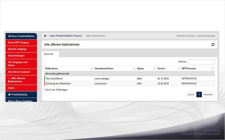Sort table by Maßnahme column arrows
Image resolution: width=225 pixels, height=140 pixels.
click(x=92, y=69)
